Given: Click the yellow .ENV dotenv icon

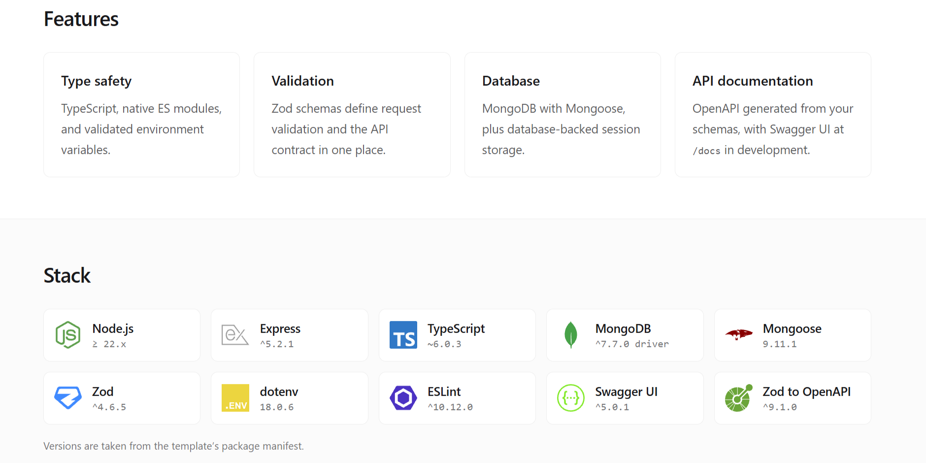Looking at the screenshot, I should pos(235,398).
